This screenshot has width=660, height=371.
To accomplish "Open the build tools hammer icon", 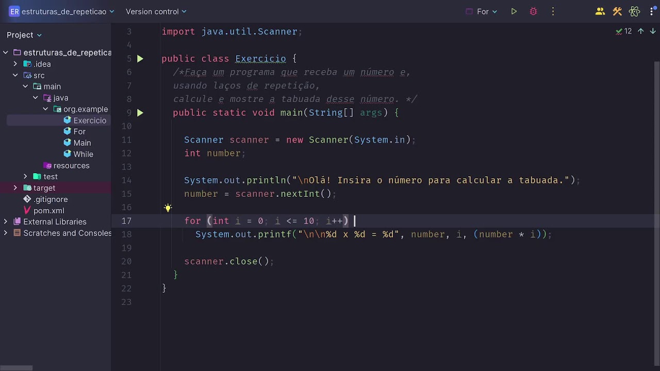I will click(617, 11).
